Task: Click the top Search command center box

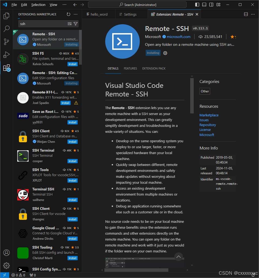Action: click(137, 5)
